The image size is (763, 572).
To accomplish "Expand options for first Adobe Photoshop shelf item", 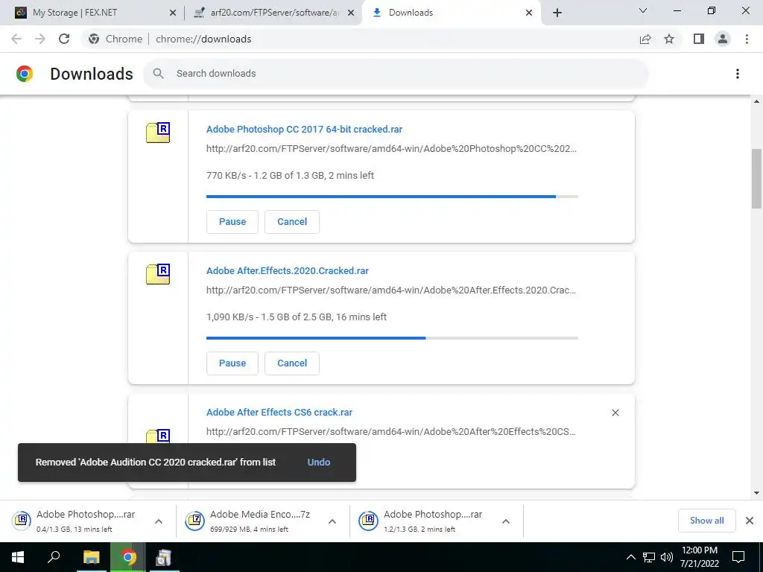I will coord(159,521).
